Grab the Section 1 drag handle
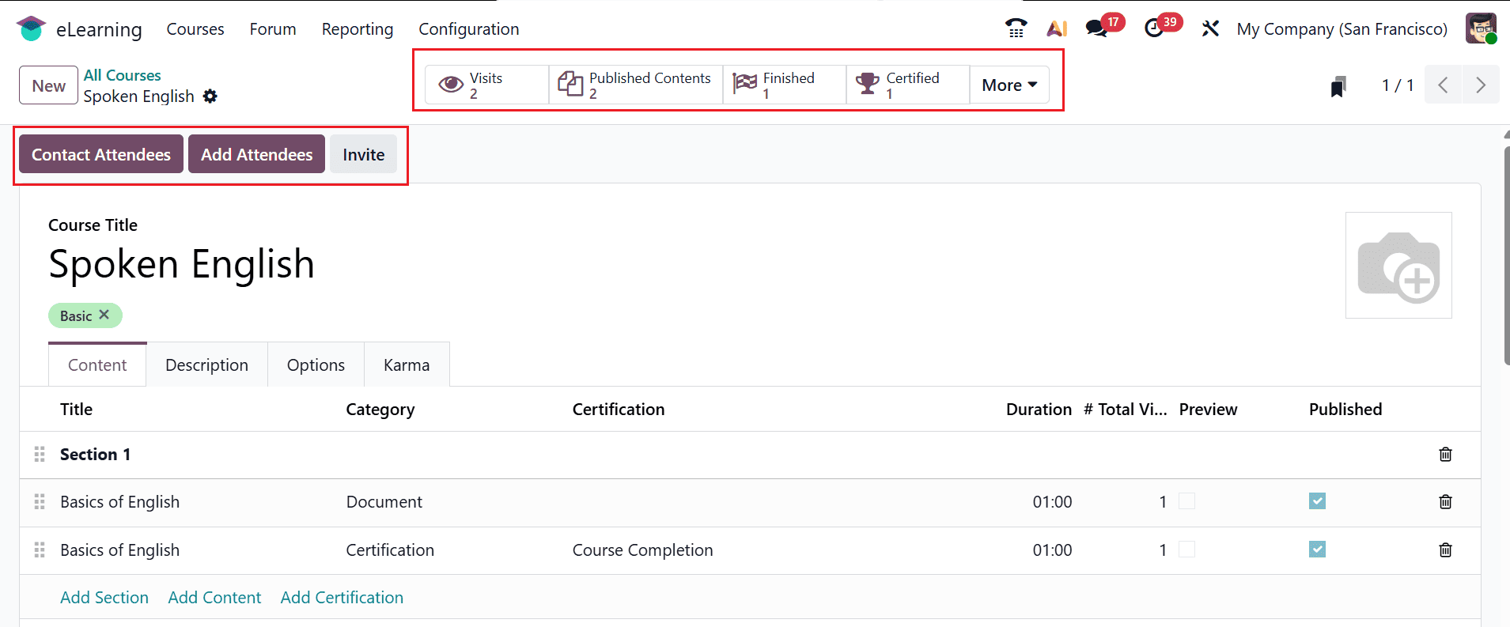The image size is (1510, 627). point(40,455)
